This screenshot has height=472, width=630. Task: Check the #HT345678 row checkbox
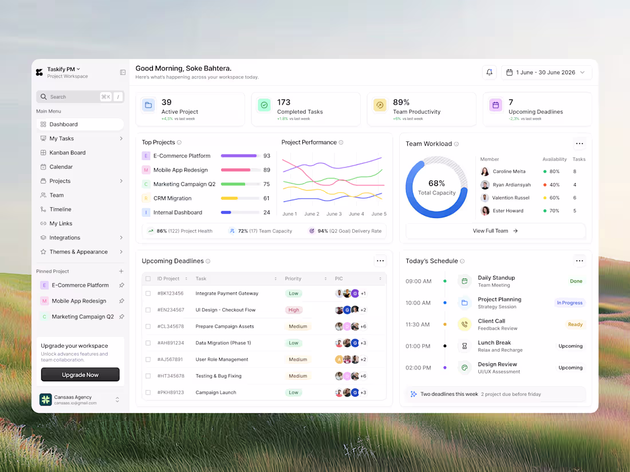click(x=148, y=376)
